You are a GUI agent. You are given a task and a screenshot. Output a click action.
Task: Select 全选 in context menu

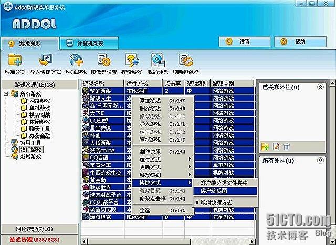pos(163,210)
